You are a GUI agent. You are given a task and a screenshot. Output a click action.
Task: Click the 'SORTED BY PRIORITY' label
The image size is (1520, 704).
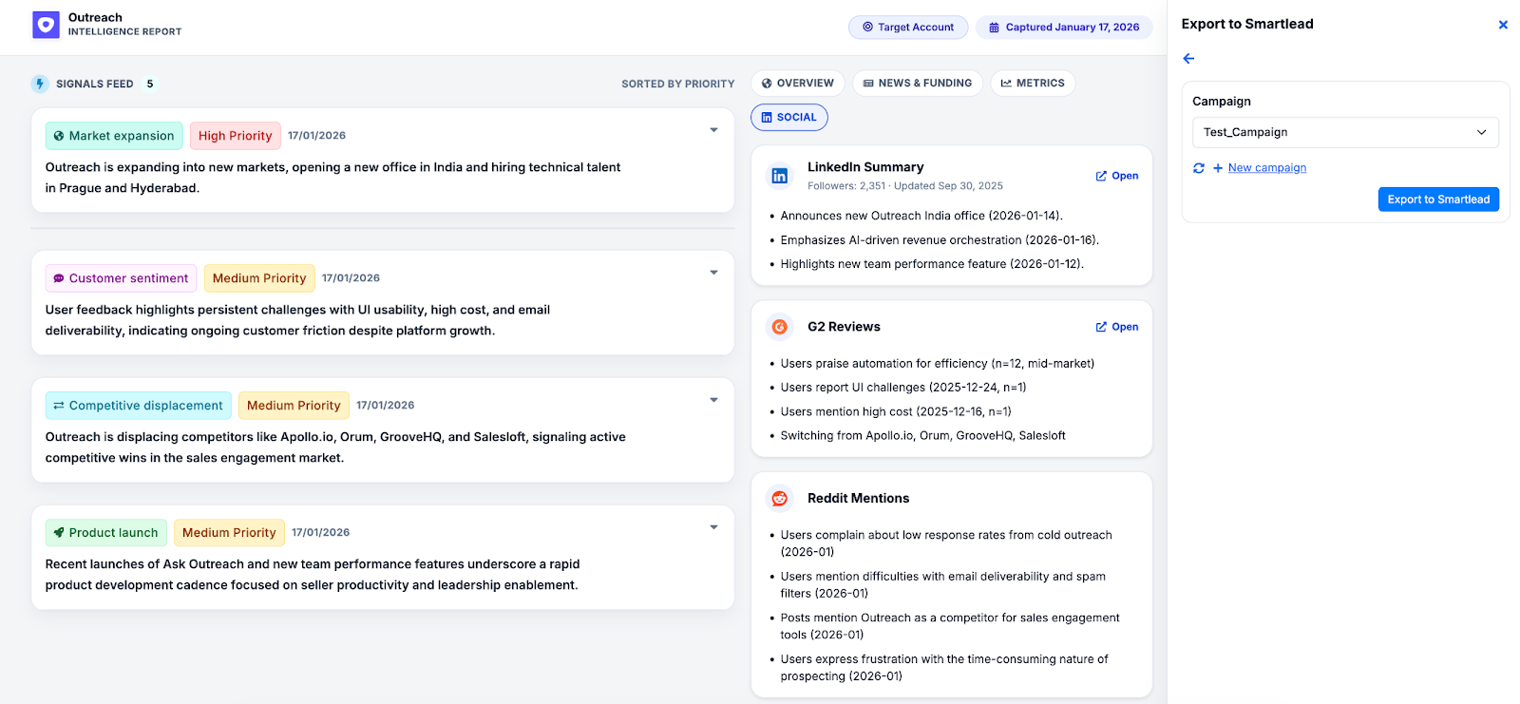[678, 85]
